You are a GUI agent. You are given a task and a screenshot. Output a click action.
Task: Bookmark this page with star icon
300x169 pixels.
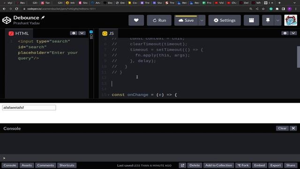click(x=263, y=9)
